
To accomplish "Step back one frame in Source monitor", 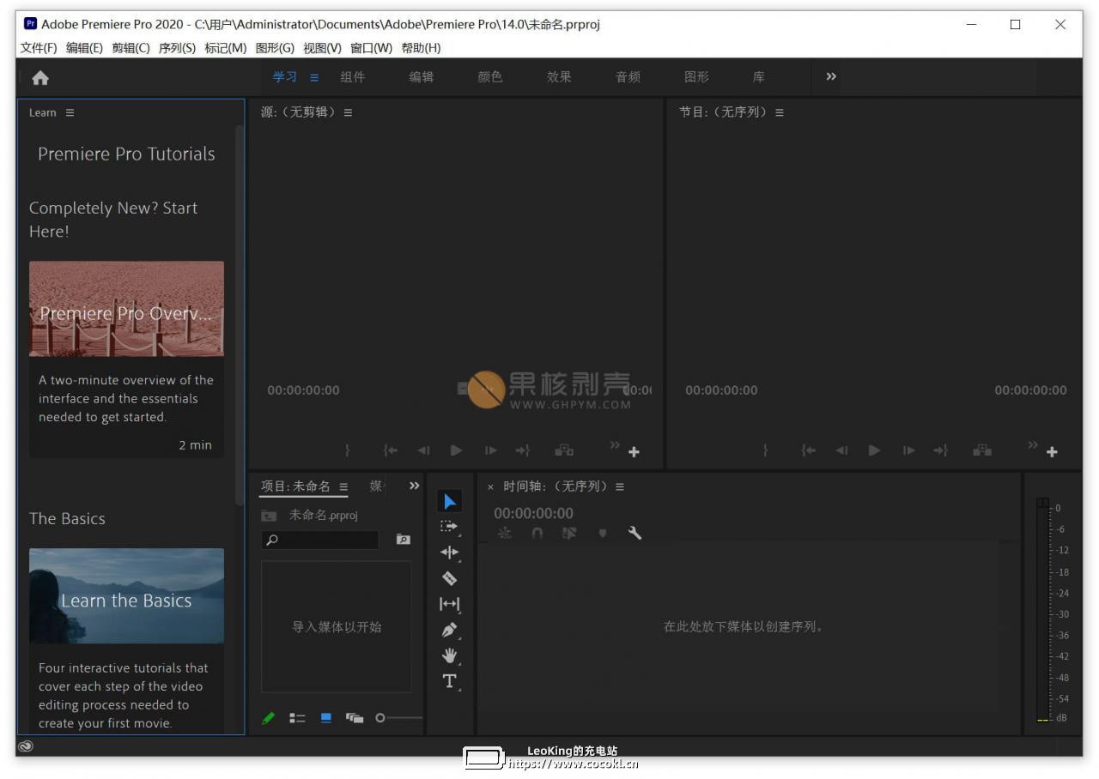I will [x=423, y=450].
